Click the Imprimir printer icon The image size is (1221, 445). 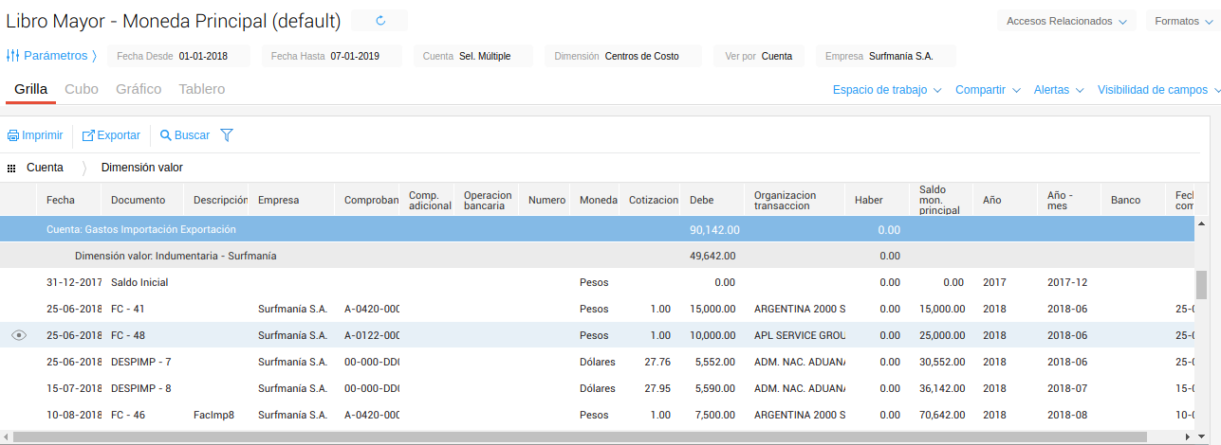coord(13,135)
